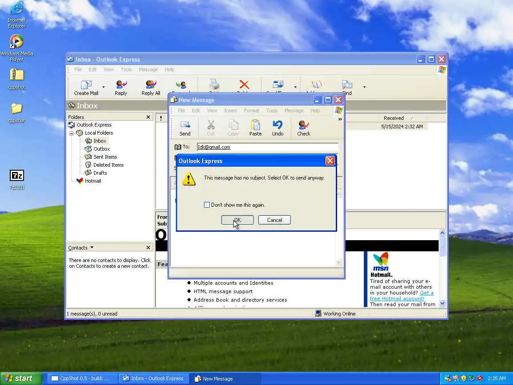Open the Message menu in Inbox window
This screenshot has height=385, width=513.
pyautogui.click(x=148, y=70)
